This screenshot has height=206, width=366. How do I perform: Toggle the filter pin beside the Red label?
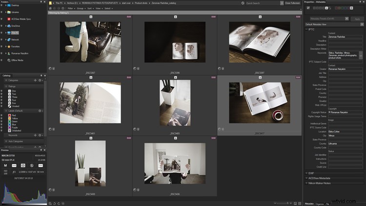point(1,115)
